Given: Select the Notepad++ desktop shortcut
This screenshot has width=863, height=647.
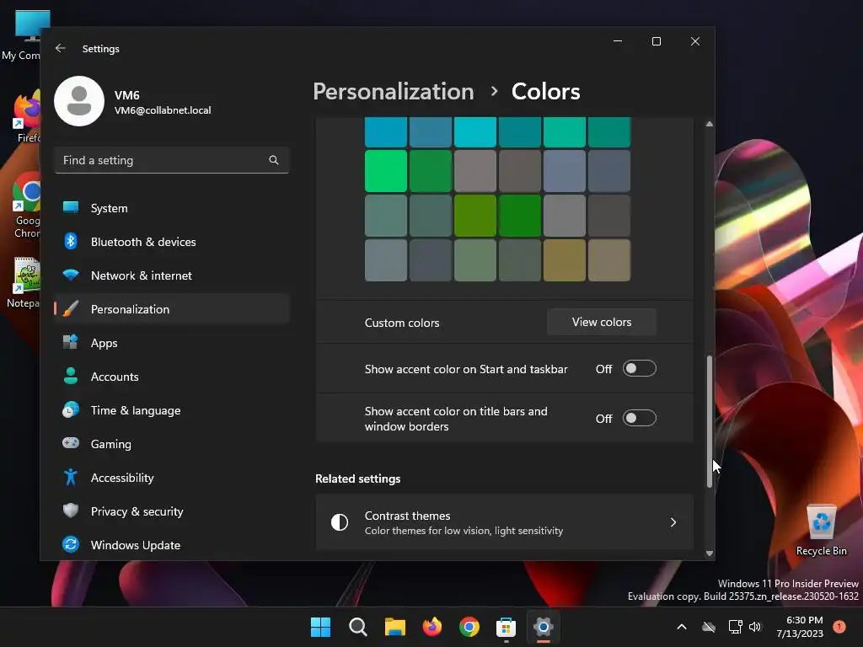Looking at the screenshot, I should [x=22, y=283].
